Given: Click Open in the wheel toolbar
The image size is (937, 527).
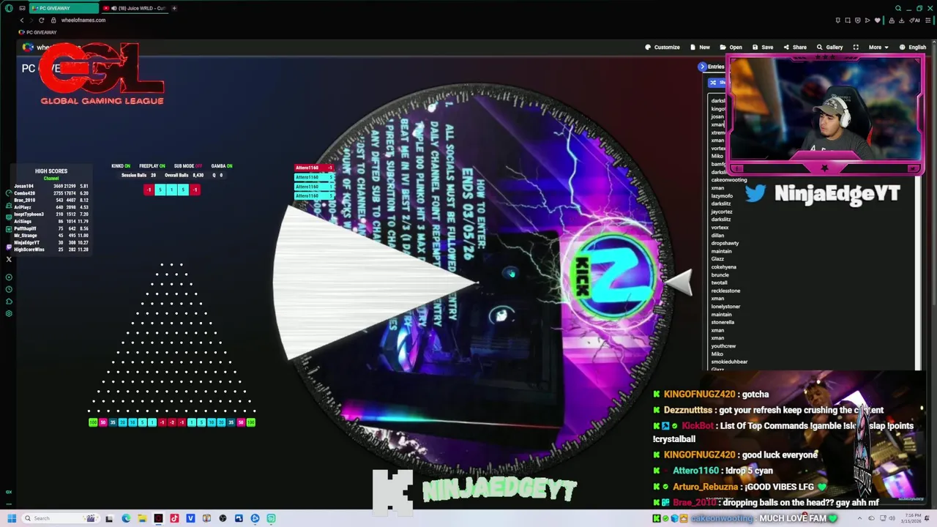Looking at the screenshot, I should [731, 47].
